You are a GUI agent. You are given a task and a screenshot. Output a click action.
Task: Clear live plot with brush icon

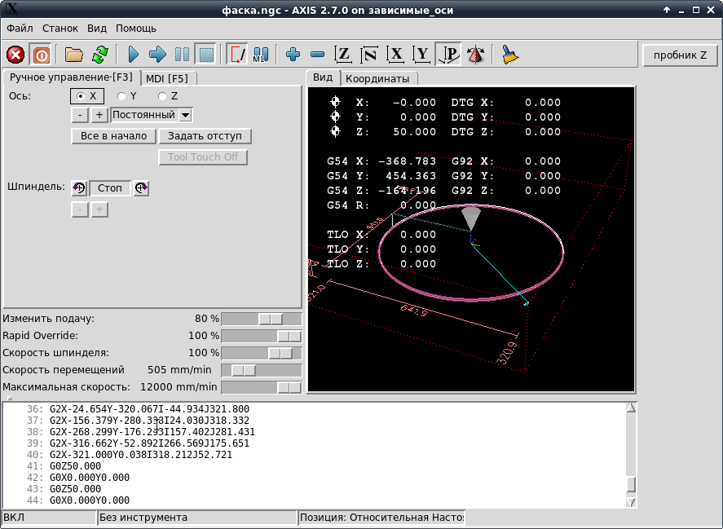coord(509,55)
